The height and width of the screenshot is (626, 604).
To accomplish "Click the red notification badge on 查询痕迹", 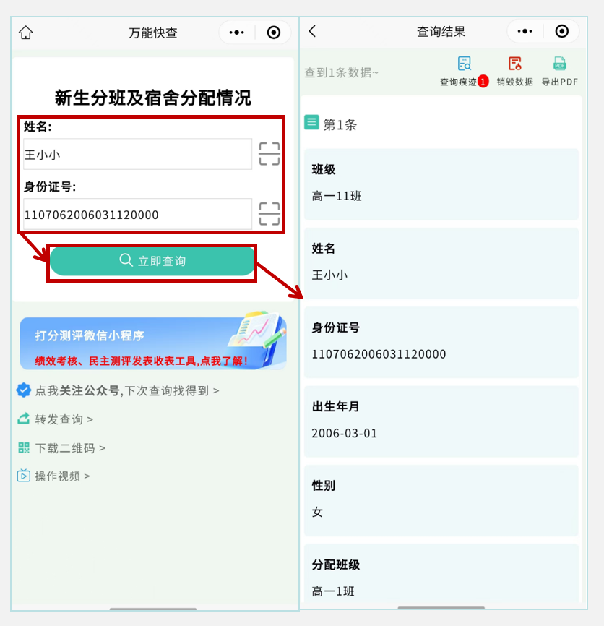I will (x=483, y=82).
